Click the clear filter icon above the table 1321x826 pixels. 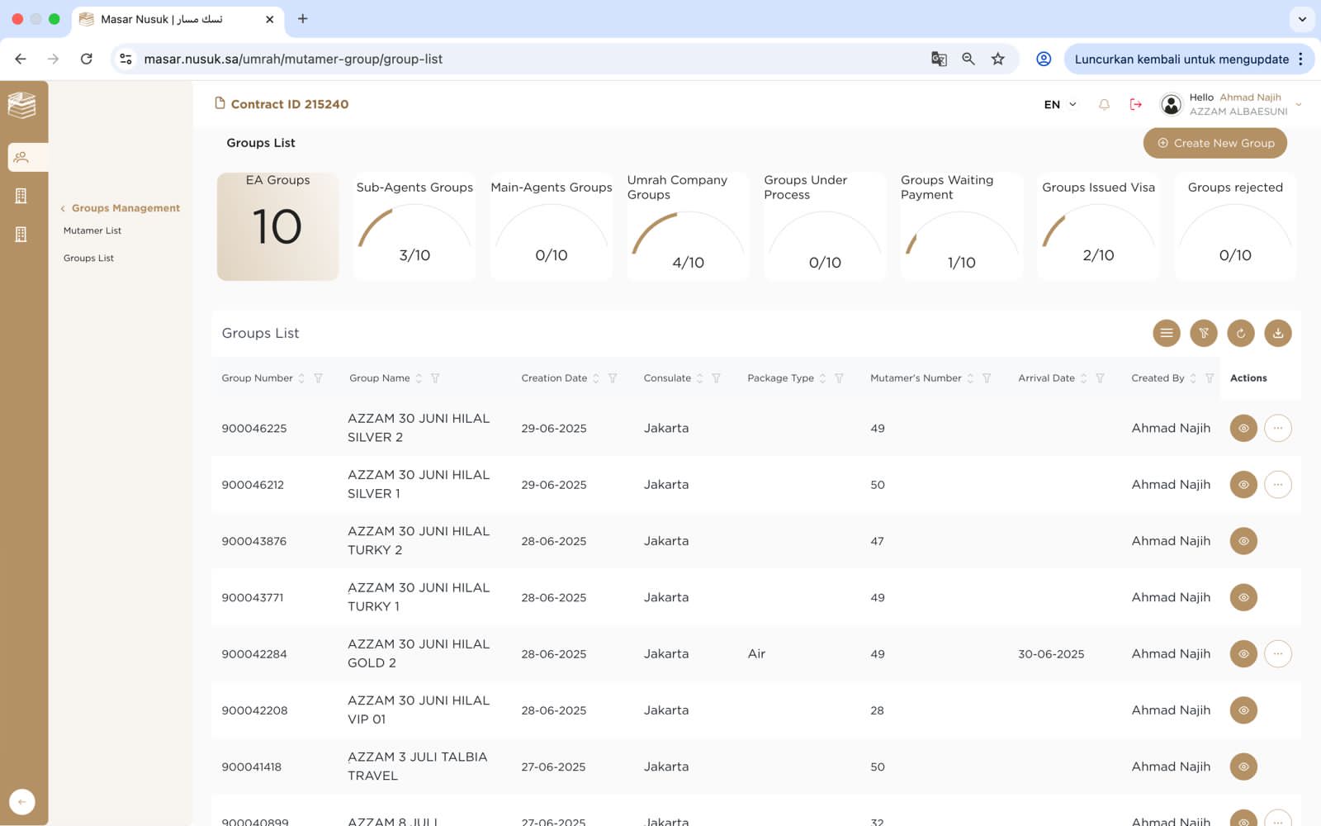tap(1203, 333)
